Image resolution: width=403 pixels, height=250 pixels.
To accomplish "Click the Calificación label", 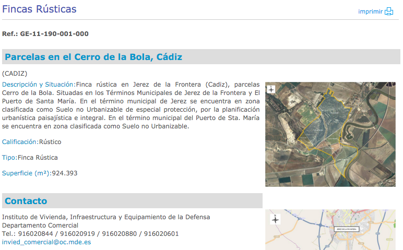I will [x=20, y=141].
